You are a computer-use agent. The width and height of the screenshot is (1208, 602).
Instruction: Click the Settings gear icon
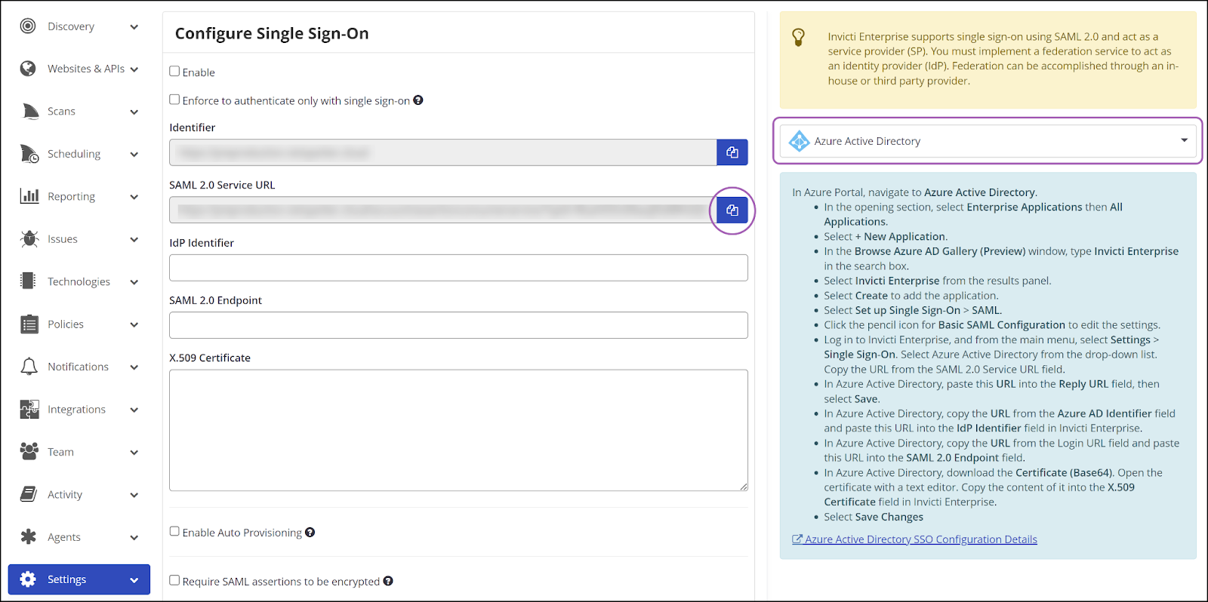28,579
